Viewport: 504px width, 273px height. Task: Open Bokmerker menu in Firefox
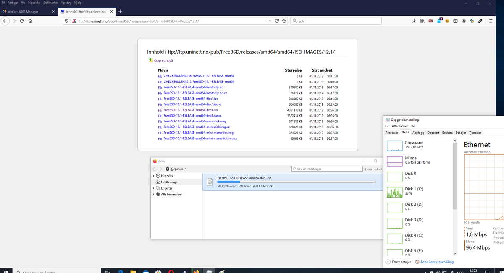coord(50,3)
